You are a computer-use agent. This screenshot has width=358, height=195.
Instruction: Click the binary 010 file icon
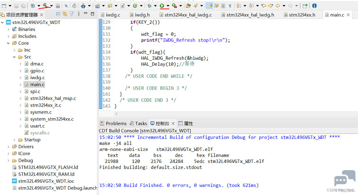pos(58,6)
